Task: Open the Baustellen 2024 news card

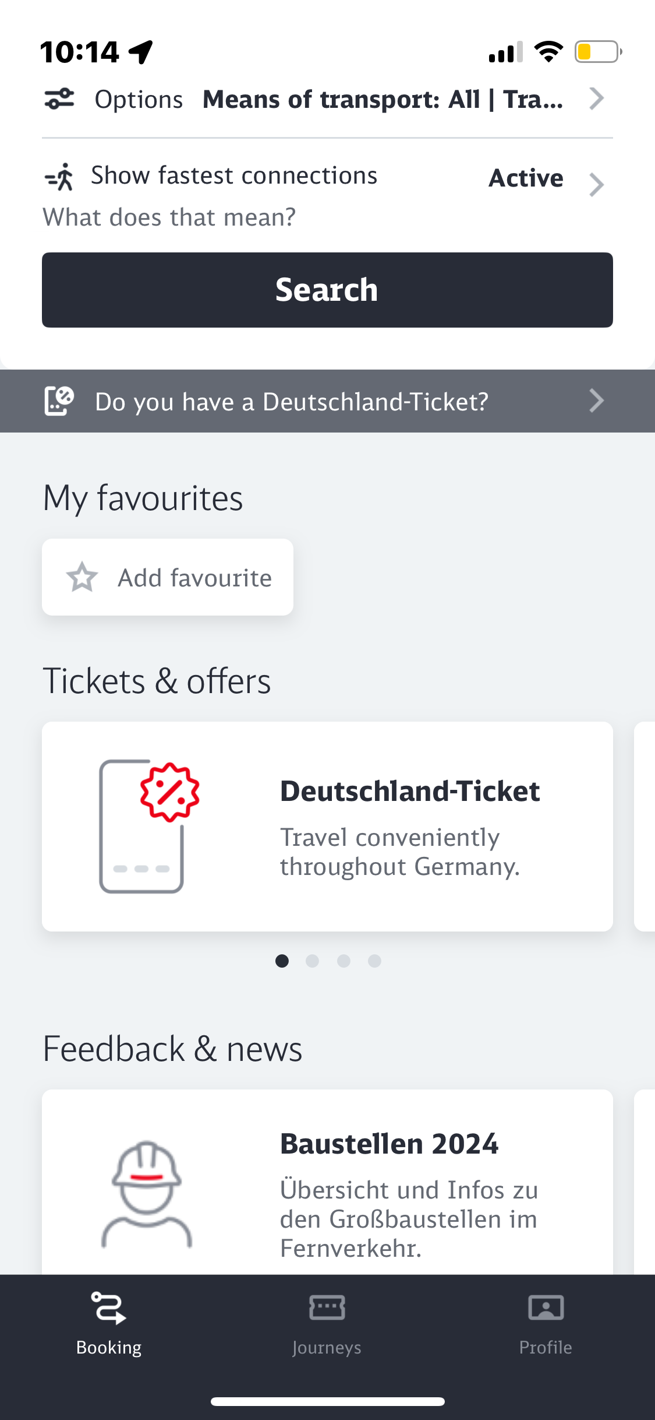Action: 327,1182
